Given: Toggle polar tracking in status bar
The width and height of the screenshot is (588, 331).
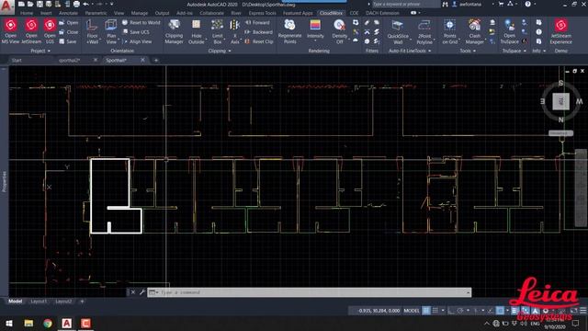Looking at the screenshot, I should click(460, 311).
